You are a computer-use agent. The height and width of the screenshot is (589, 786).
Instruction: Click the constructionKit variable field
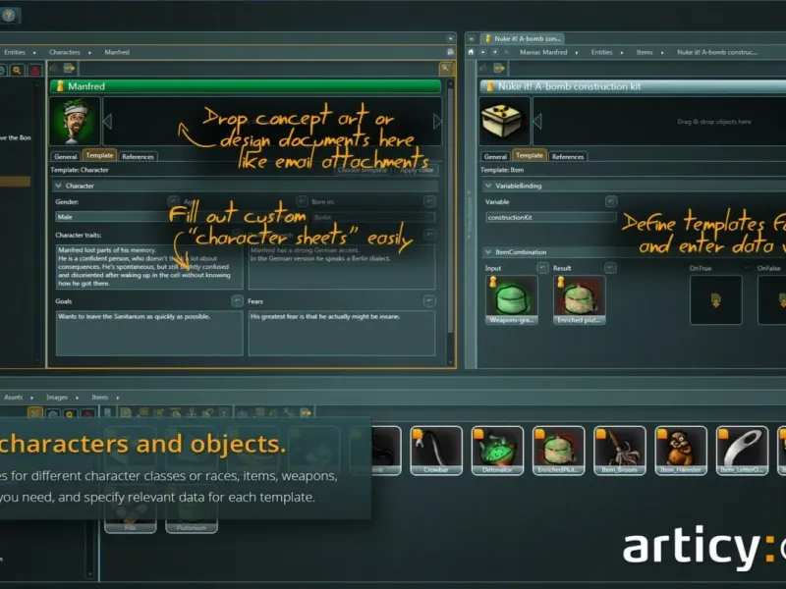[x=551, y=217]
